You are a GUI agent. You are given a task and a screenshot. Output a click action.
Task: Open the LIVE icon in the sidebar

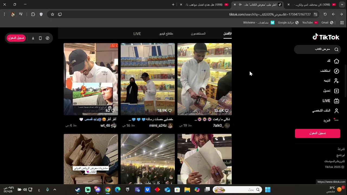336,101
